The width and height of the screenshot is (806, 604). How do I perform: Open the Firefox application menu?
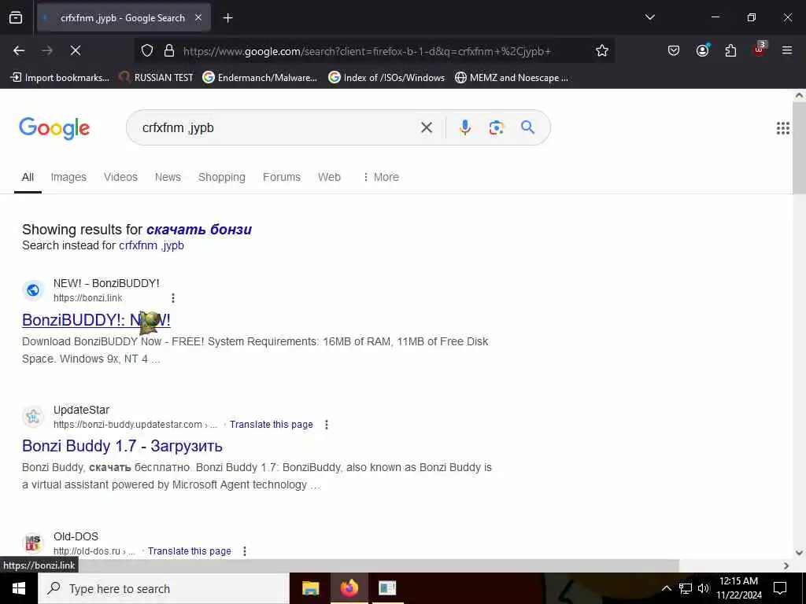(x=787, y=50)
